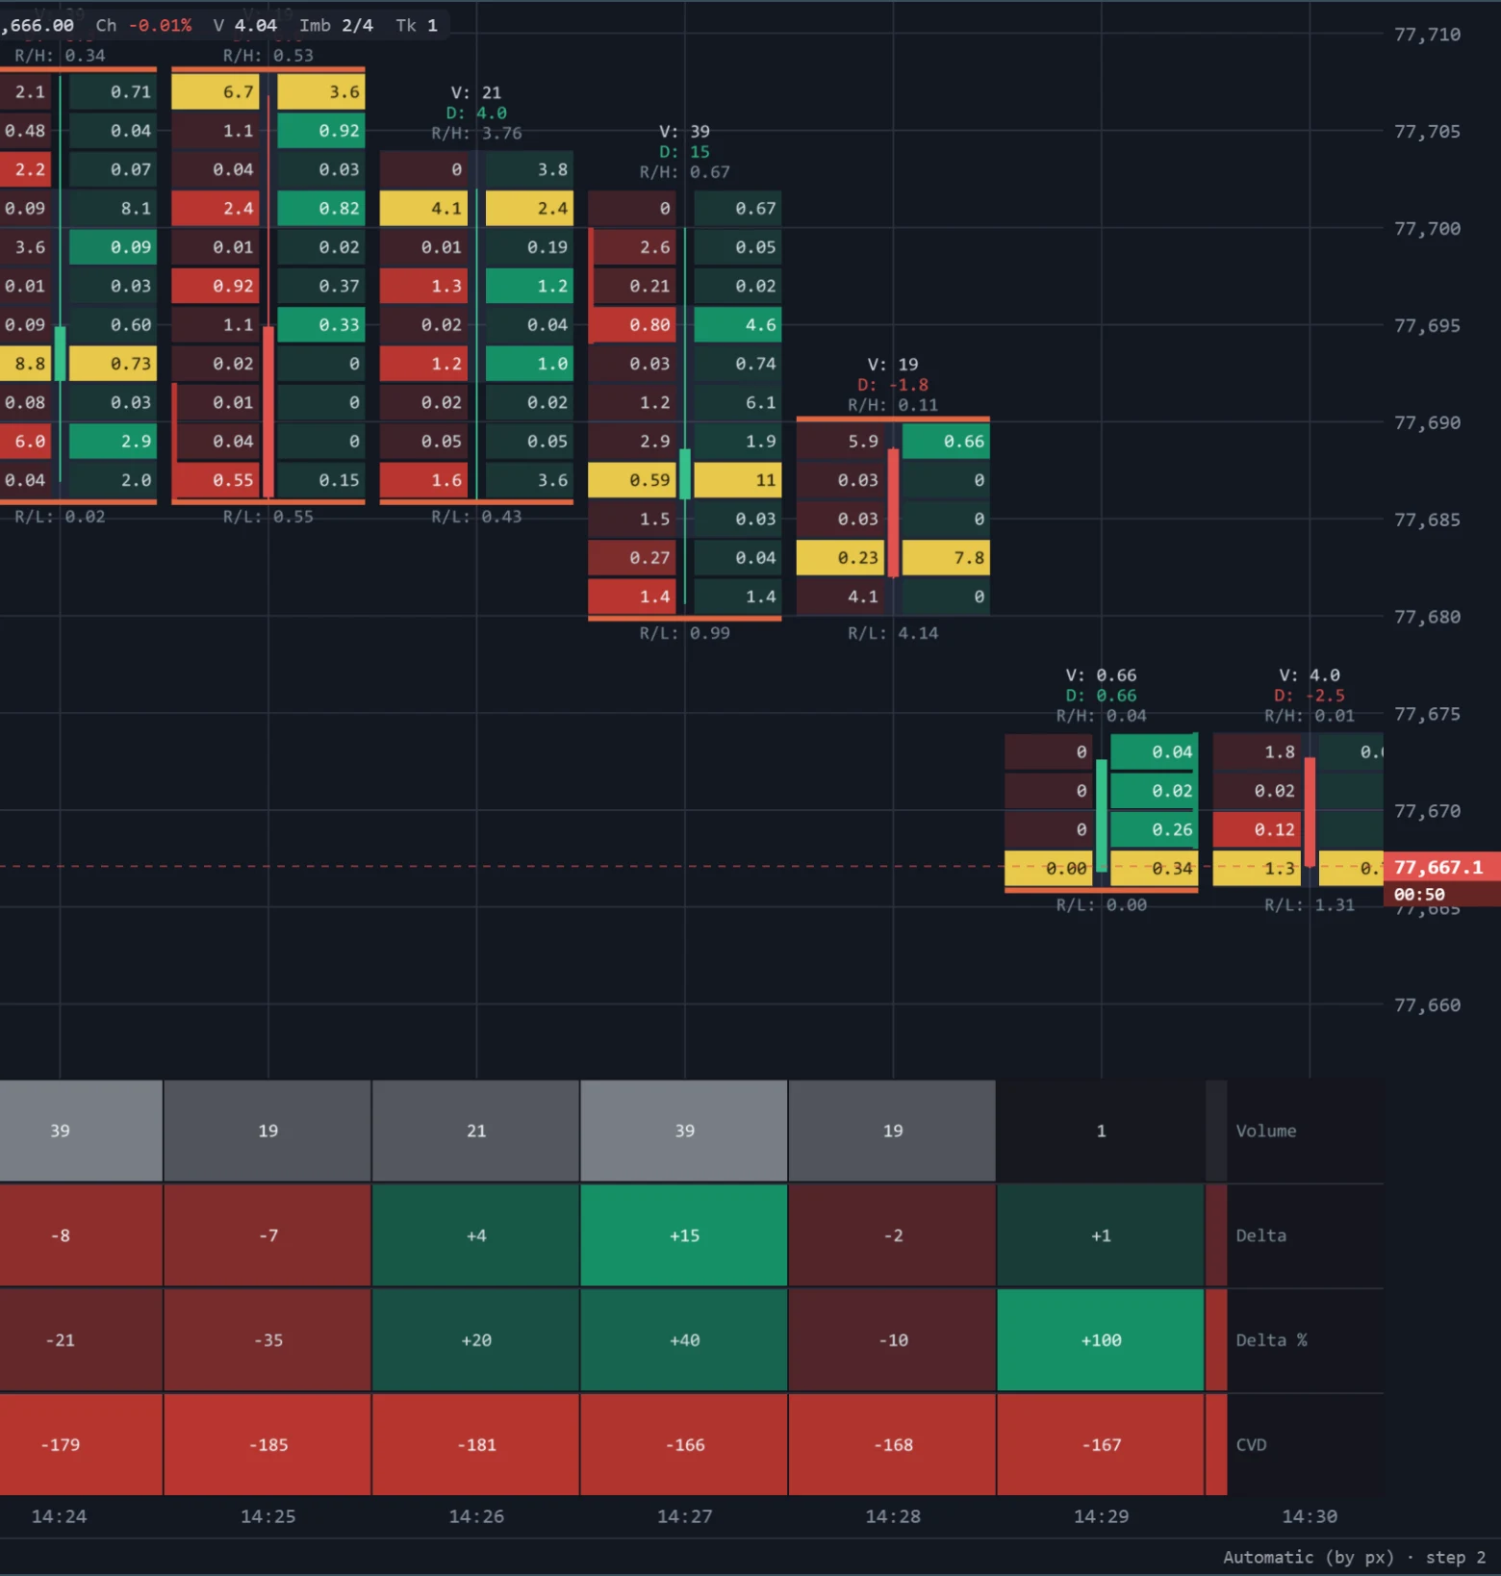
Task: Click the -35 Delta % cell
Action: coord(267,1340)
